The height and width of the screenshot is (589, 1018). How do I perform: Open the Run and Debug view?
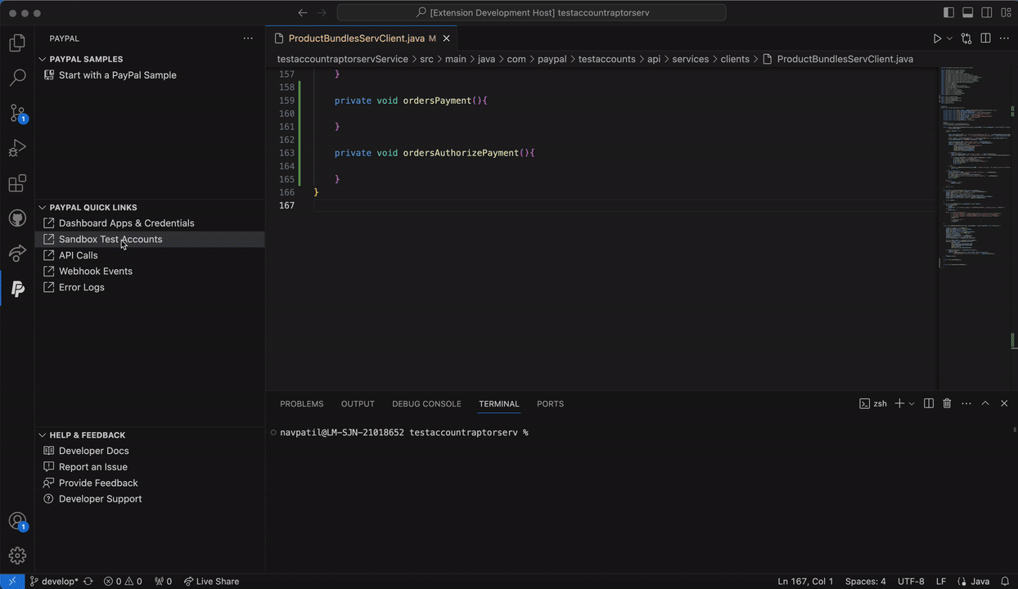coord(17,149)
